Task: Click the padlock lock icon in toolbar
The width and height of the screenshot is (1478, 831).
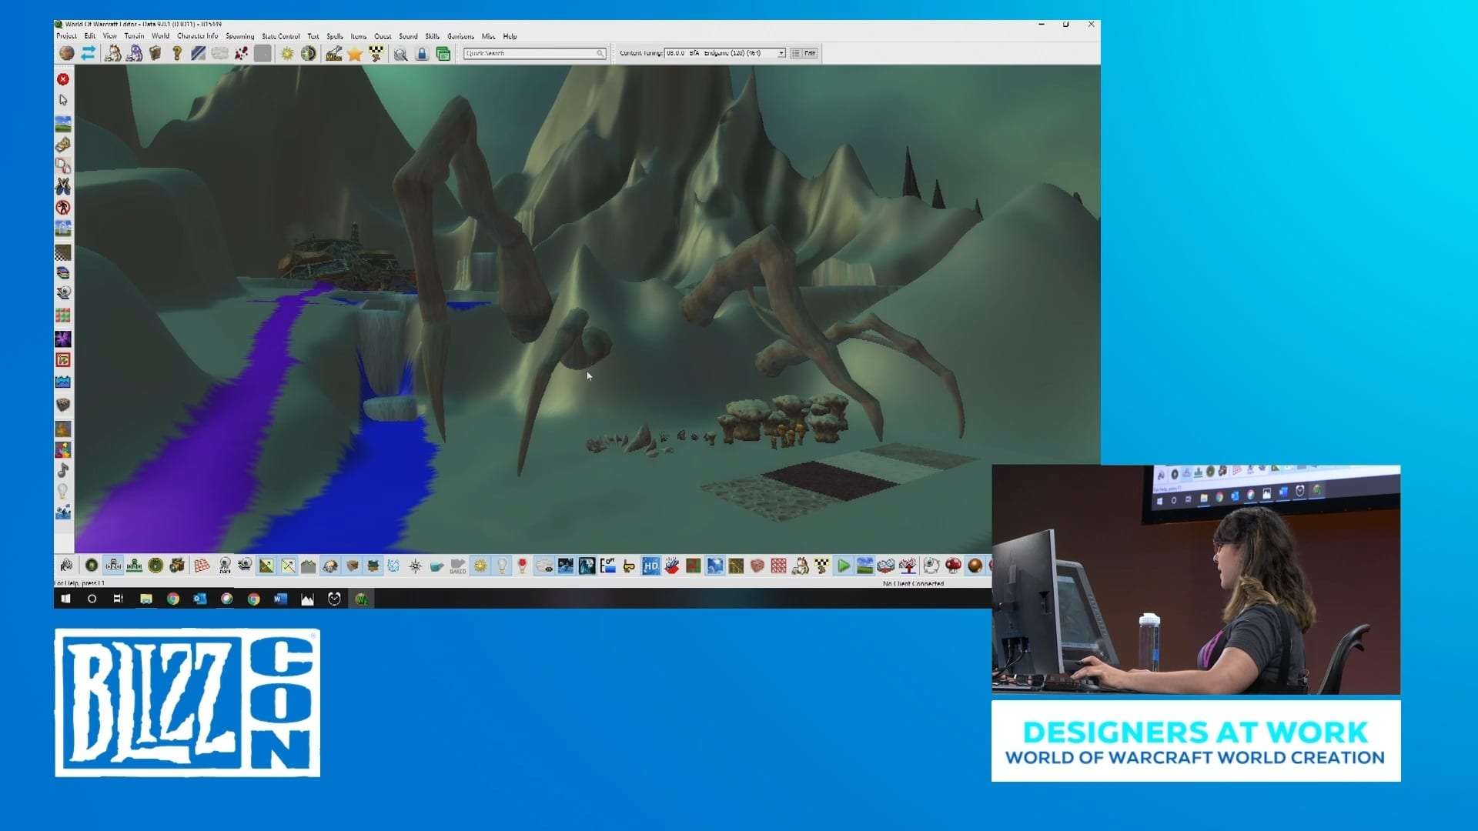Action: (422, 53)
